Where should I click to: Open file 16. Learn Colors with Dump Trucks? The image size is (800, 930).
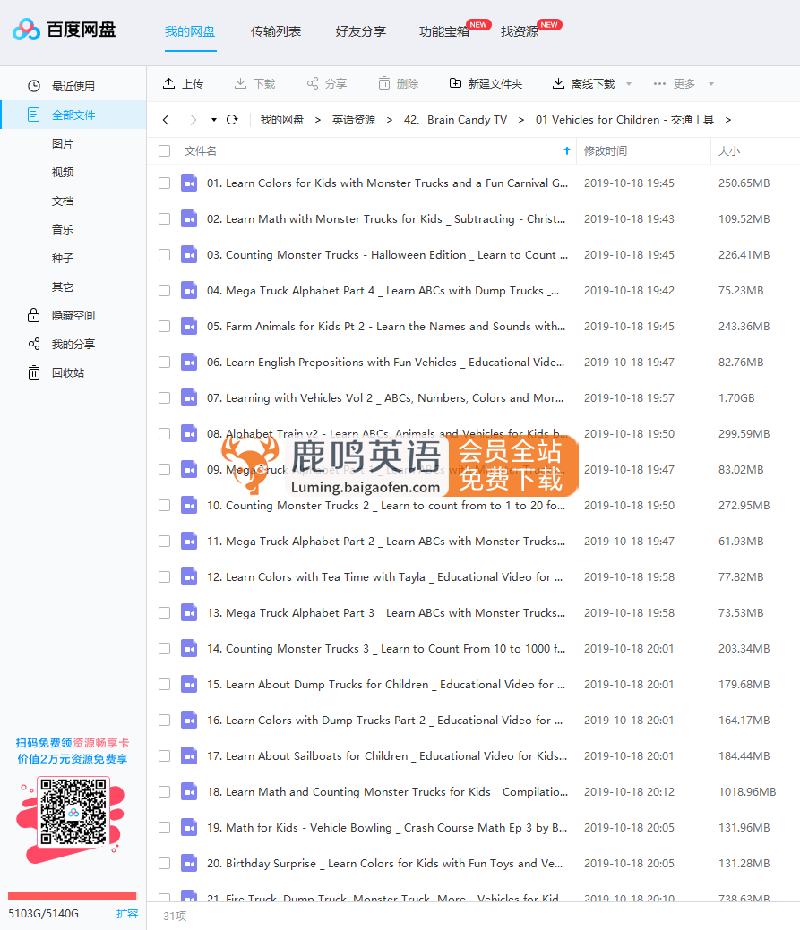pyautogui.click(x=384, y=720)
